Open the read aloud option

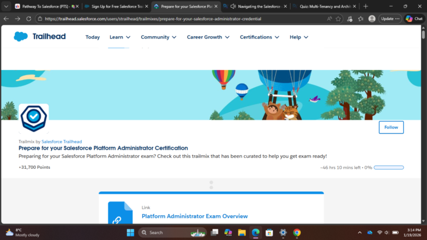click(x=330, y=19)
